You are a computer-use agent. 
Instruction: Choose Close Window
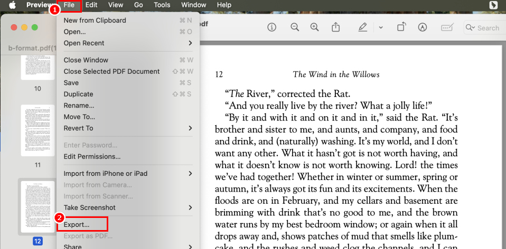(x=128, y=60)
